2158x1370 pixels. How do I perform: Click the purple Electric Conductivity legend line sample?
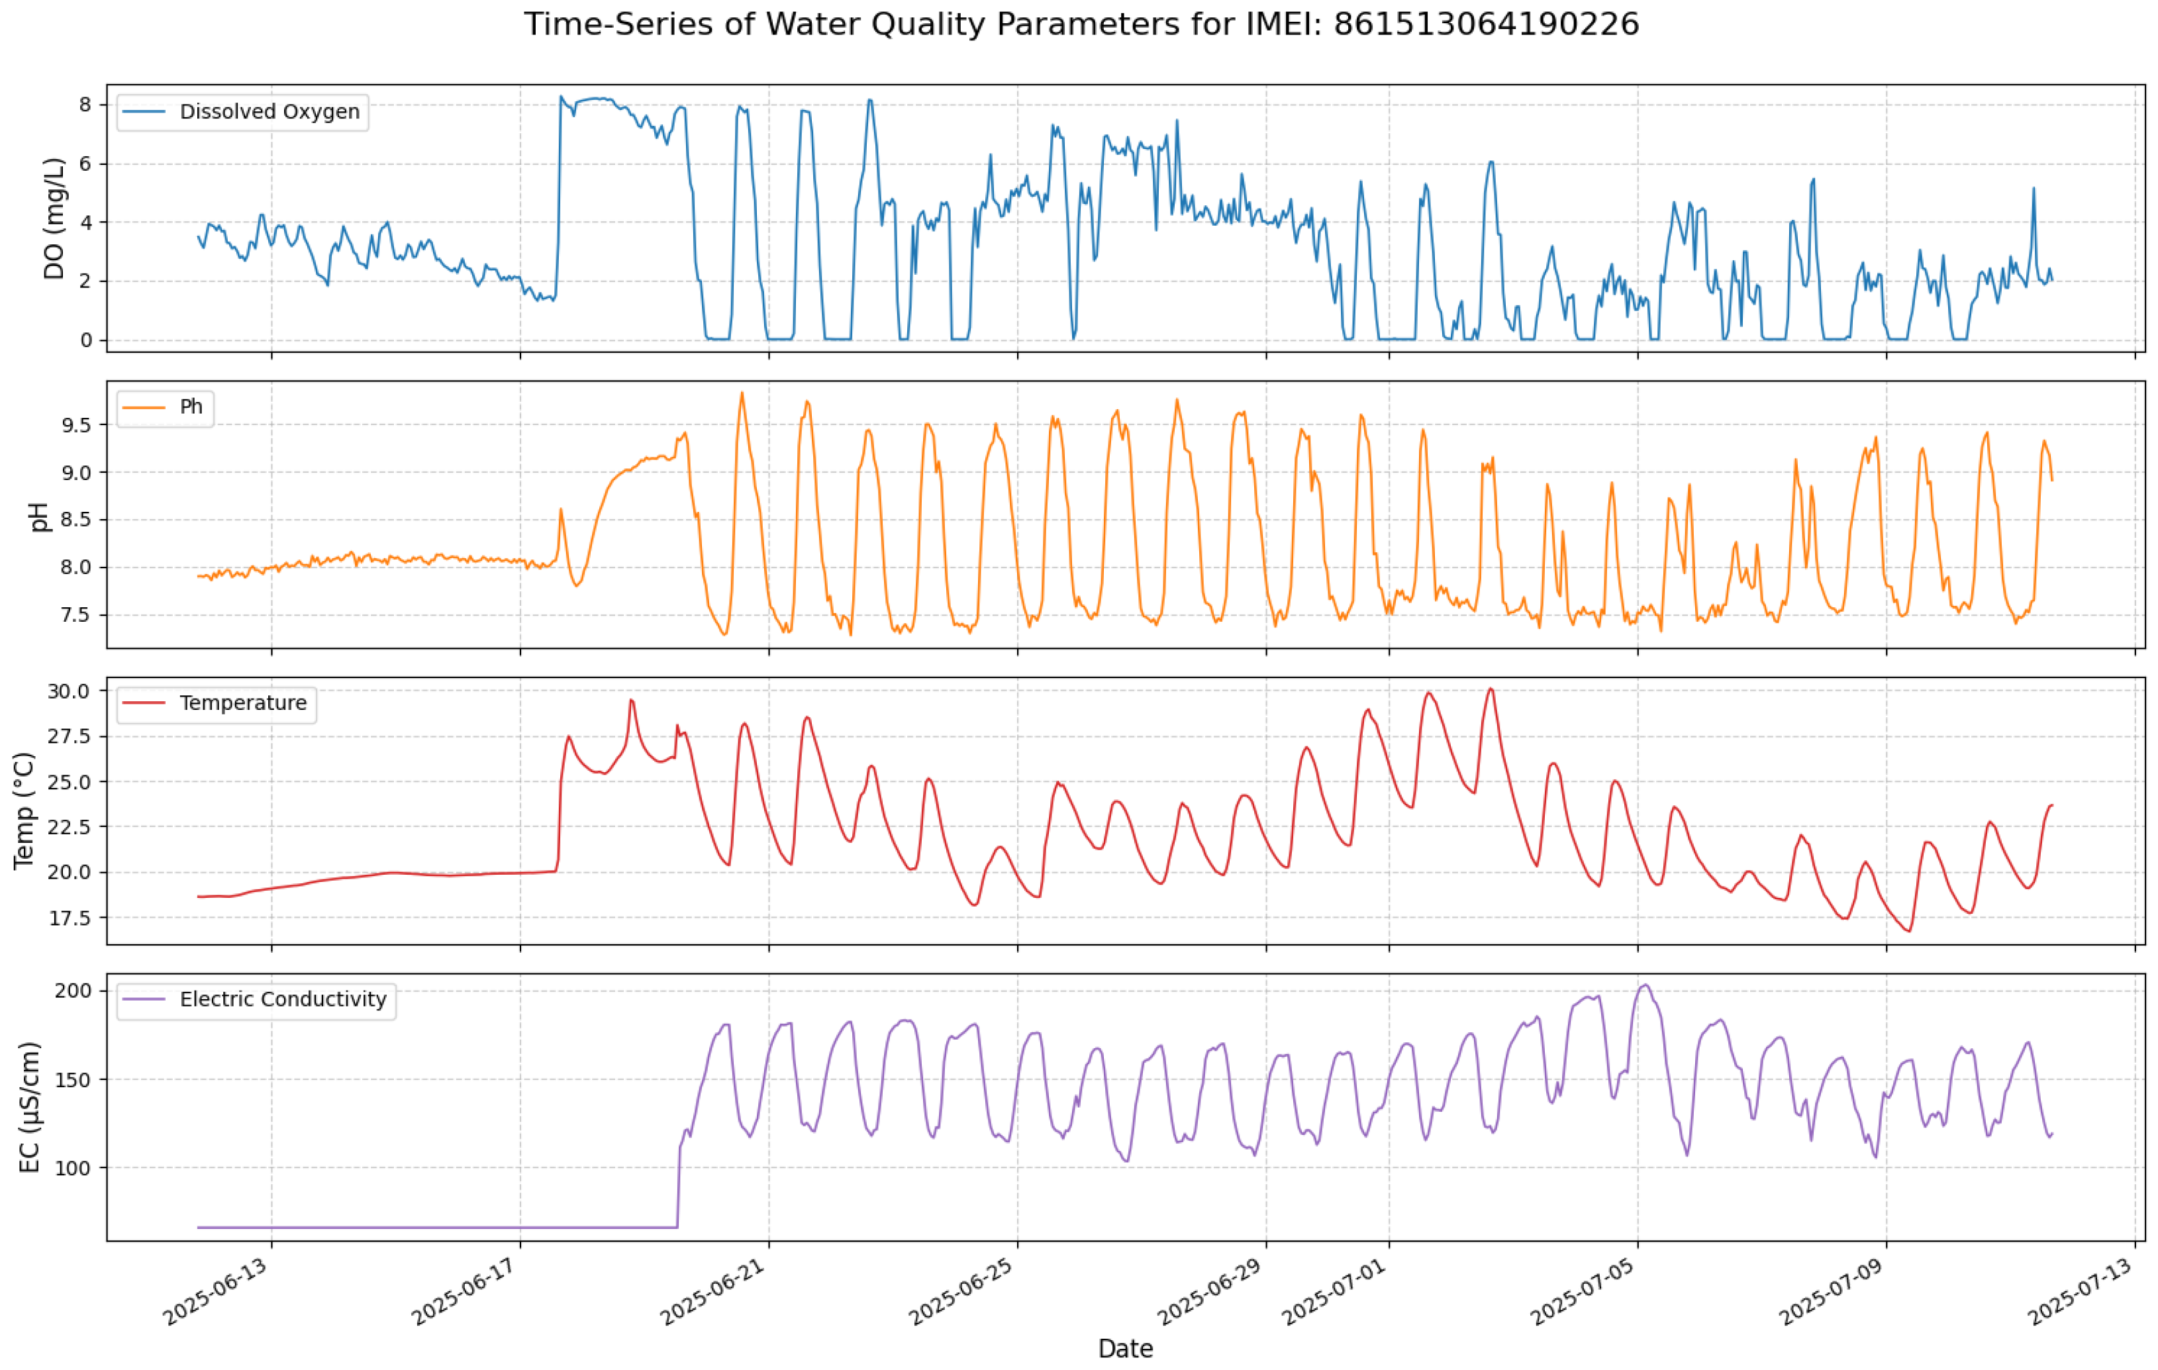[144, 999]
